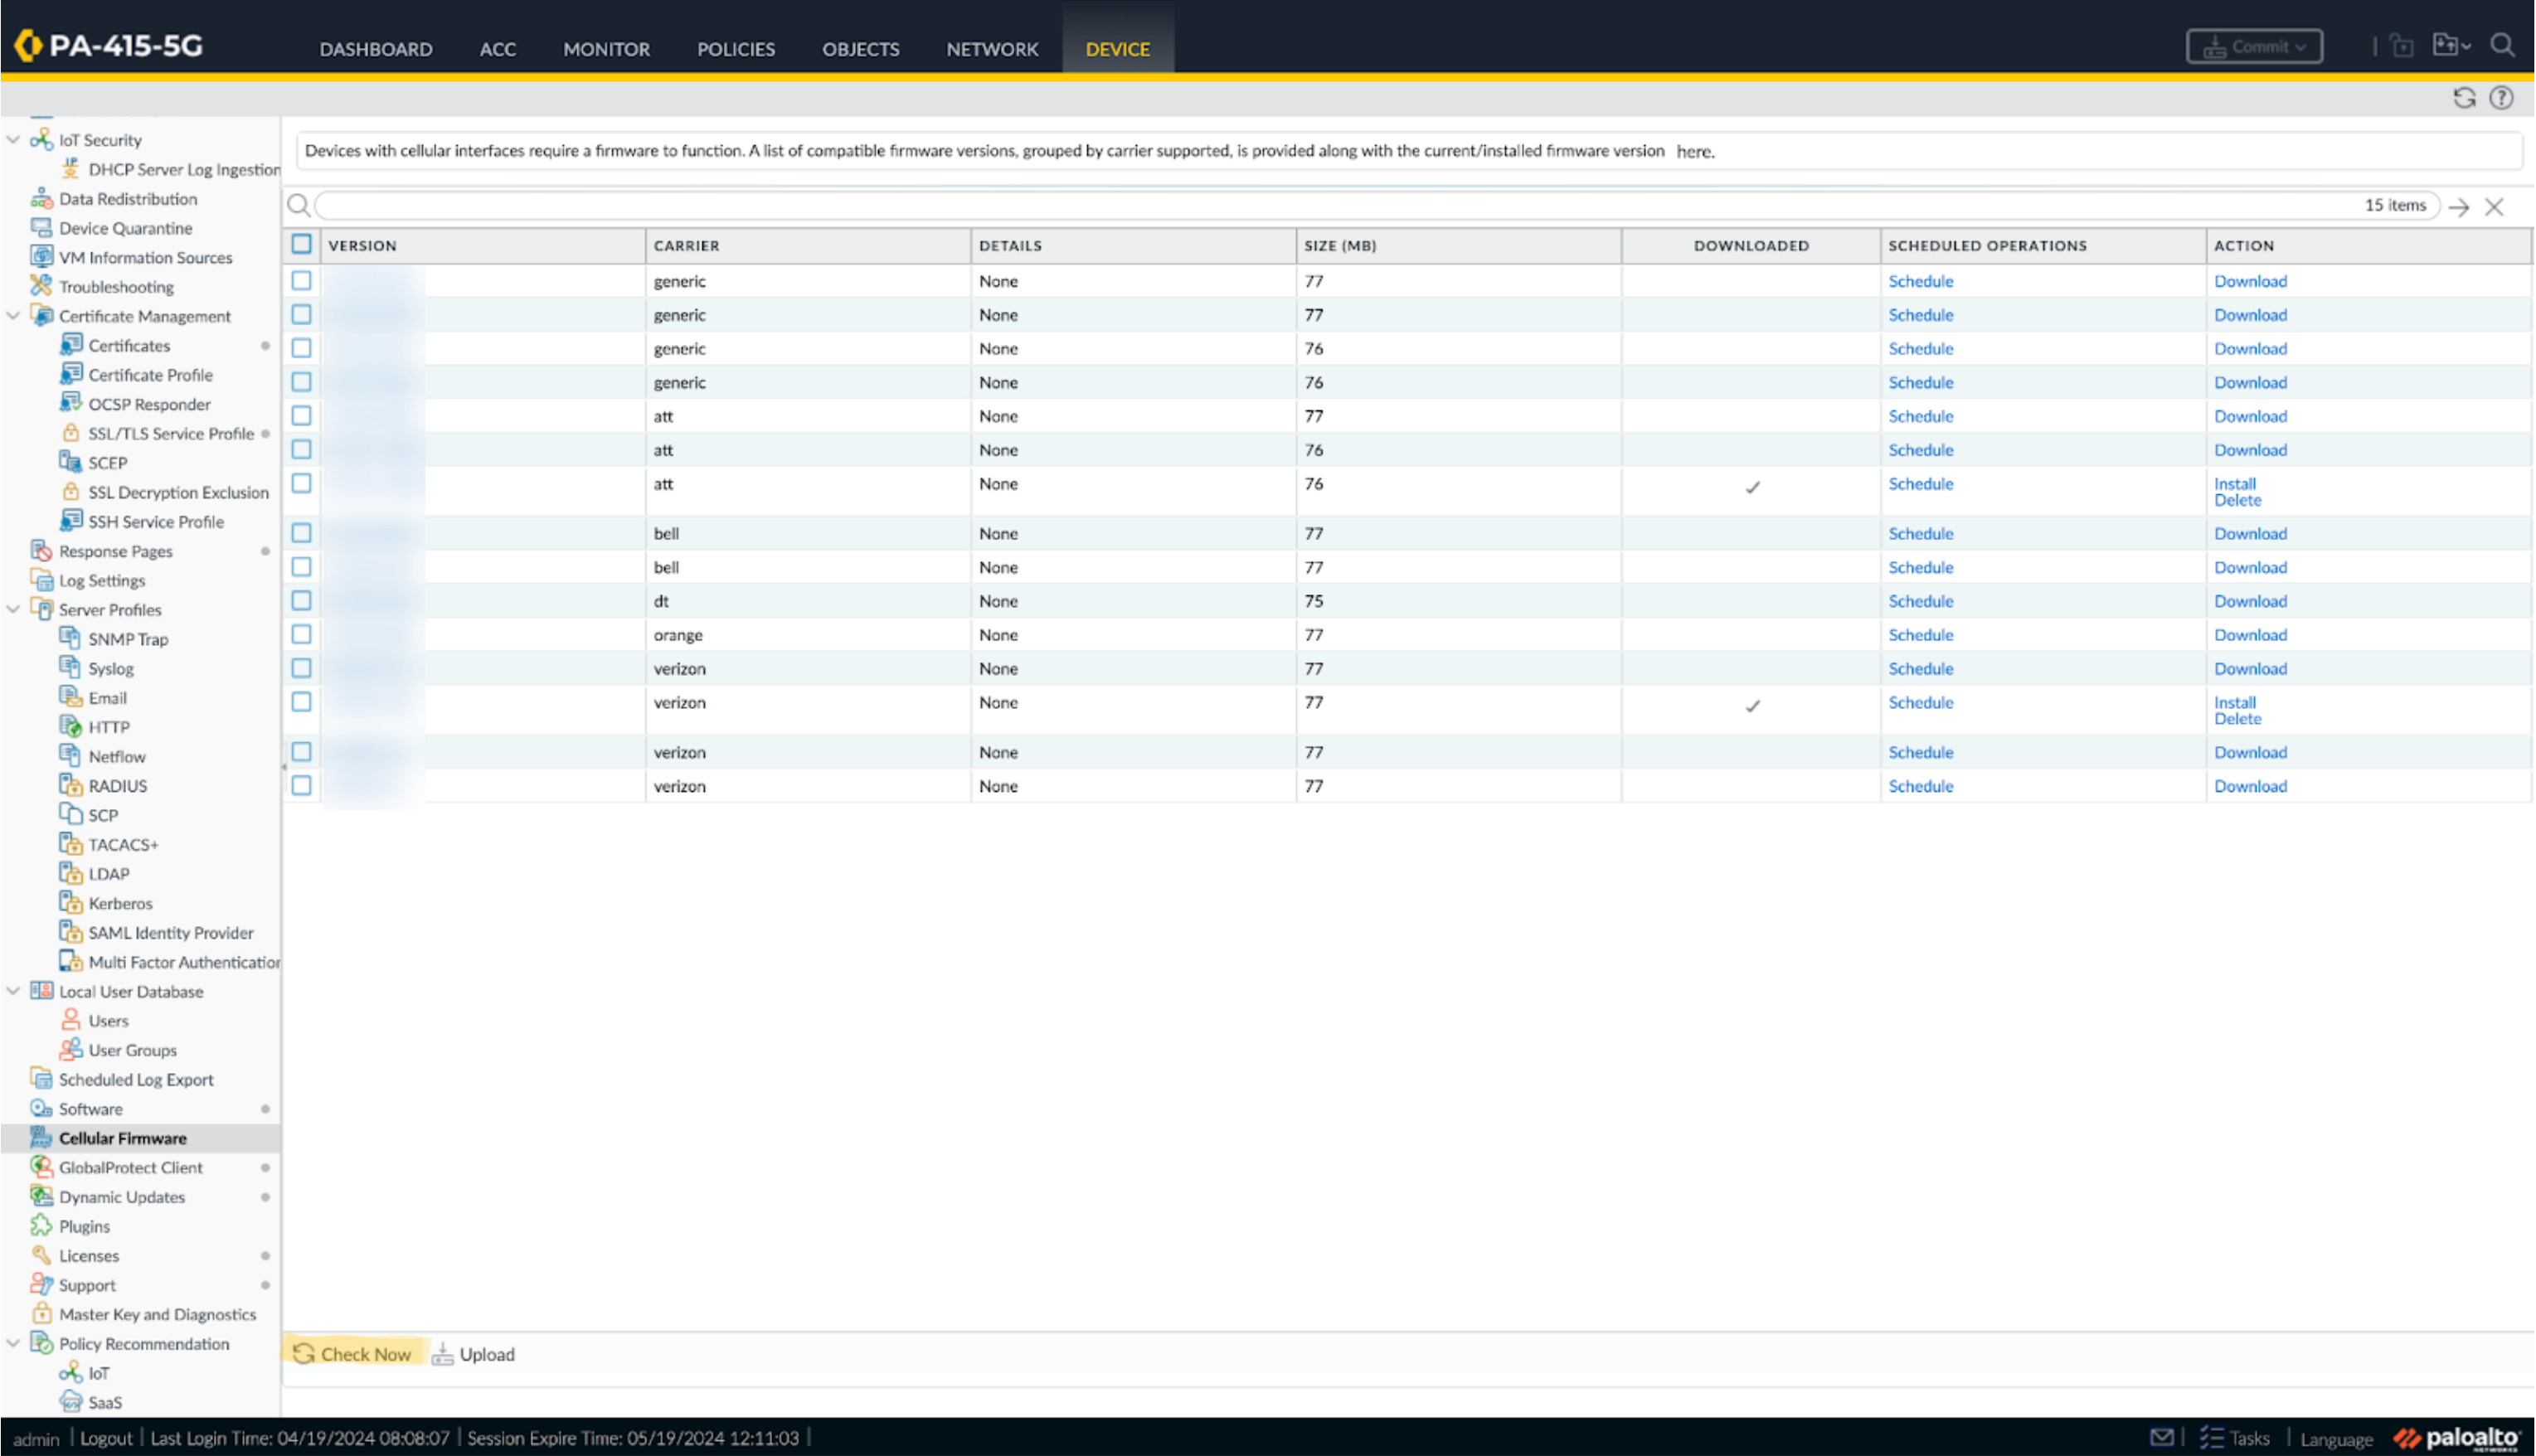
Task: Open the mail envelope icon in footer
Action: click(x=2161, y=1437)
